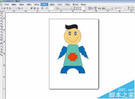This screenshot has height=99, width=135.
Task: Open the 版面(L) menu
Action: point(29,5)
